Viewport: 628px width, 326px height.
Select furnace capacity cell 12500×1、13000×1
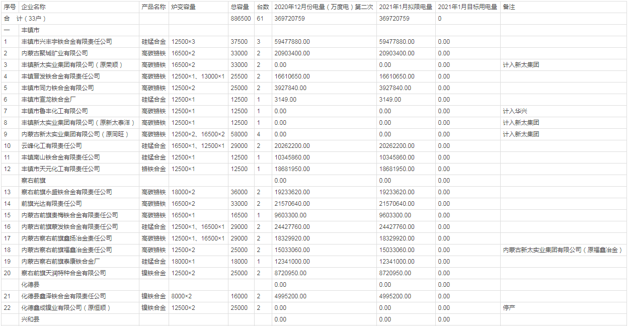point(198,76)
